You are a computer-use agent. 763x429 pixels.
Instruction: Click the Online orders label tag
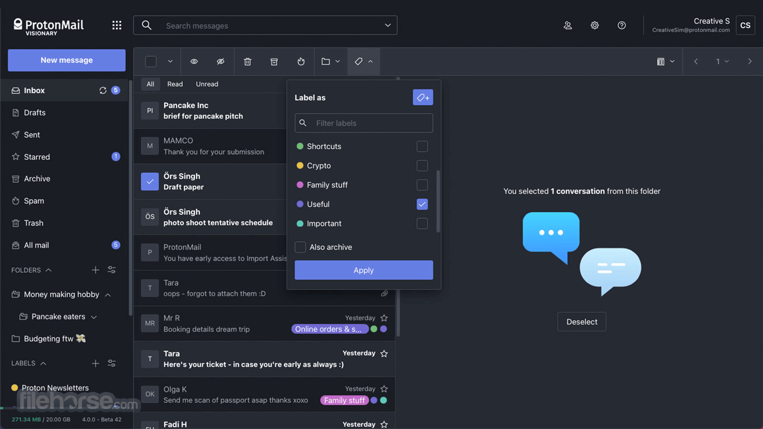coord(330,329)
